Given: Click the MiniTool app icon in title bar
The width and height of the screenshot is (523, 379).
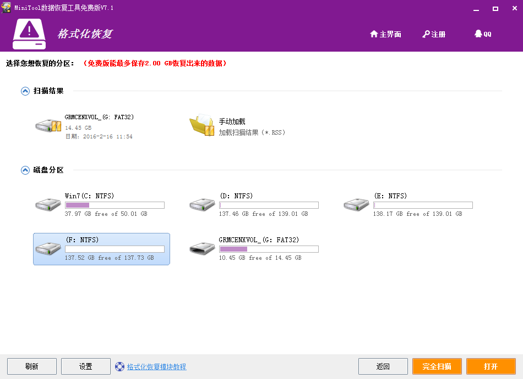Looking at the screenshot, I should (x=6, y=7).
